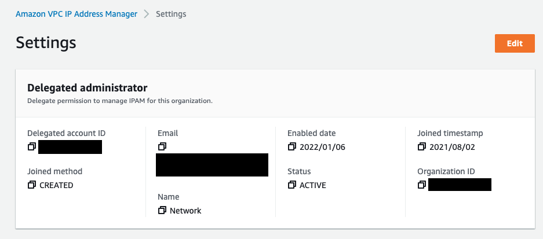Click the Name field label
This screenshot has width=543, height=239.
point(169,197)
